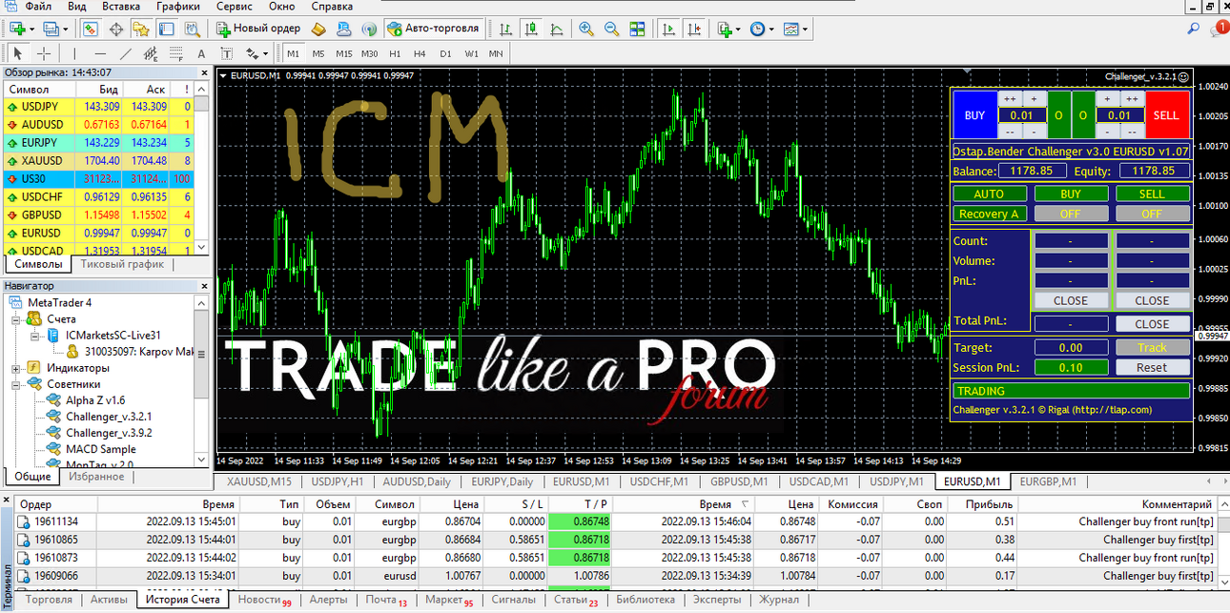Image resolution: width=1230 pixels, height=613 pixels.
Task: Select the arrow cursor tool
Action: [x=18, y=53]
